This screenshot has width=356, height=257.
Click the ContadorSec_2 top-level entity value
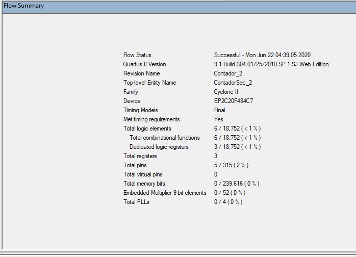233,83
